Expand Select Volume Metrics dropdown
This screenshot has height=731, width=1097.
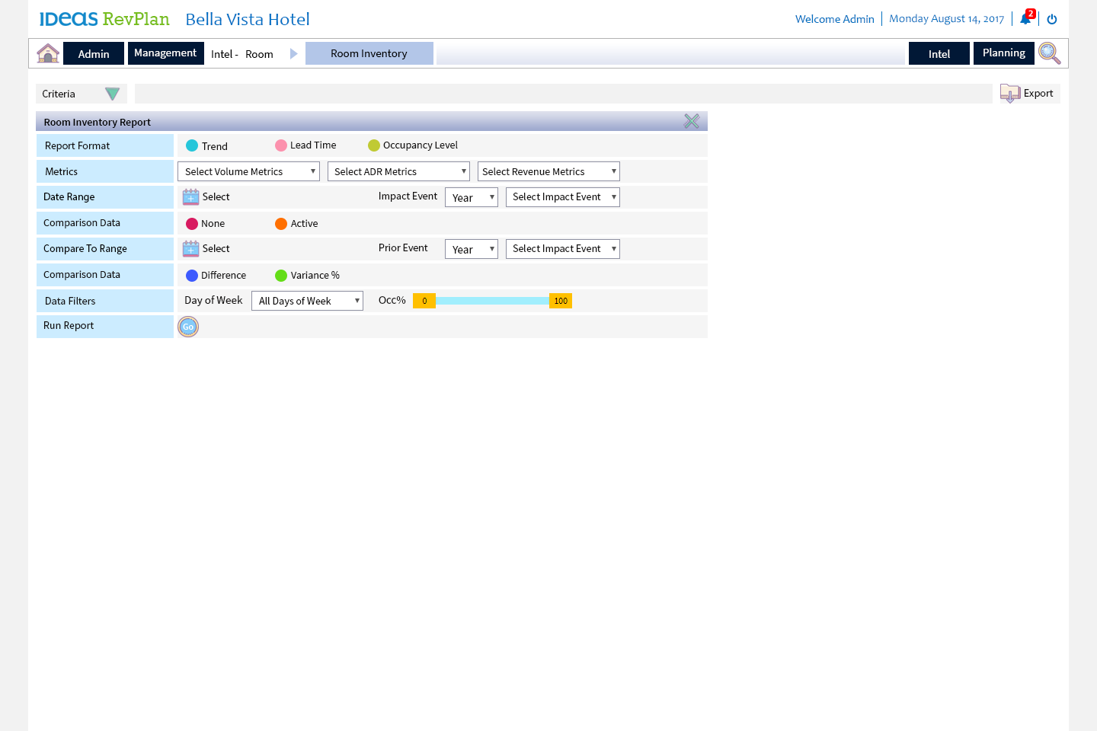(248, 172)
